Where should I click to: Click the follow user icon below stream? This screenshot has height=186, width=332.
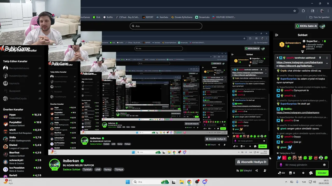tap(265, 171)
